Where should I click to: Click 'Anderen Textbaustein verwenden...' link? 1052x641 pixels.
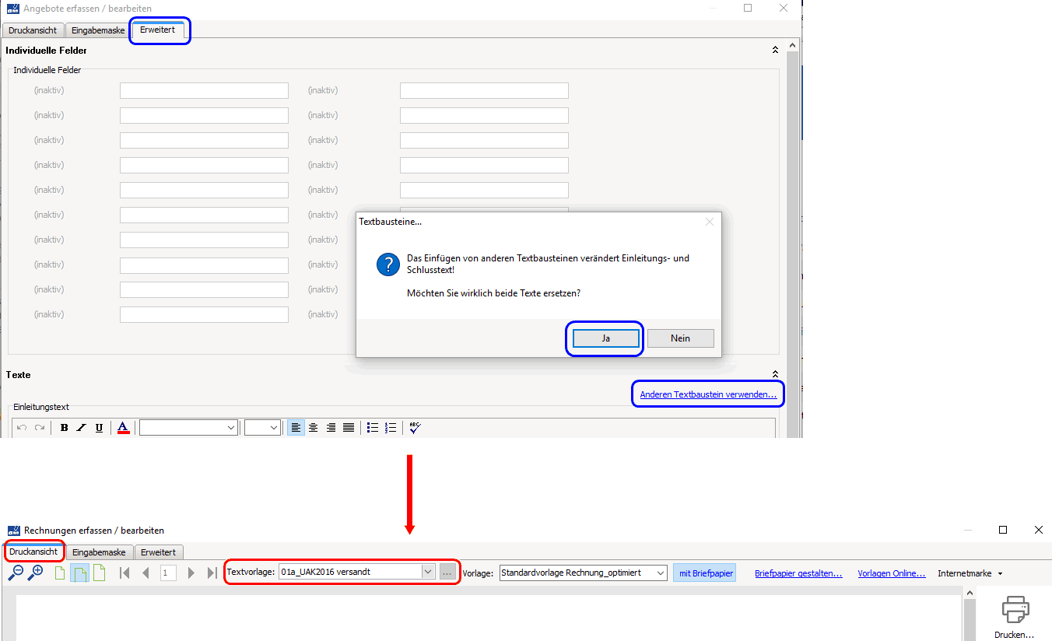(708, 394)
